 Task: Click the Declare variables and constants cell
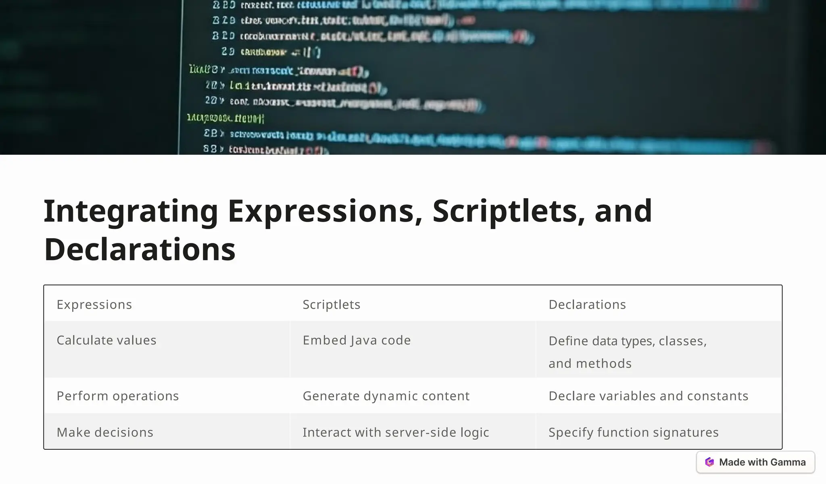[x=659, y=396]
